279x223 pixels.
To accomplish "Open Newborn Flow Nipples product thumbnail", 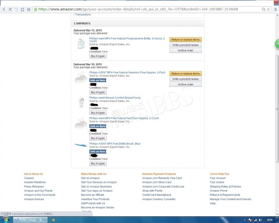I will pyautogui.click(x=80, y=77).
